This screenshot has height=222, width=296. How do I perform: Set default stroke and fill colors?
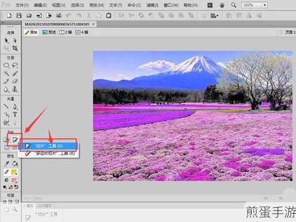[x=5, y=187]
